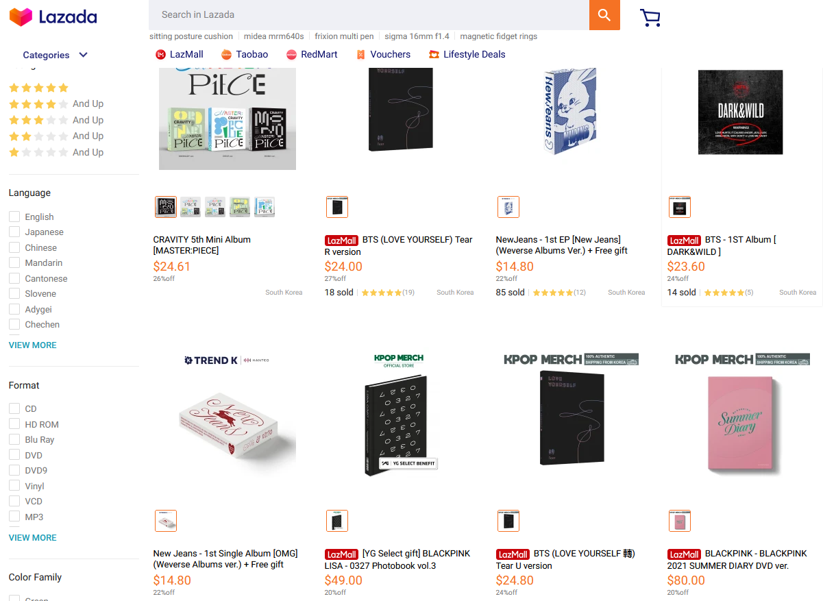Viewport: 823px width, 601px height.
Task: Expand more languages with VIEW MORE
Action: pyautogui.click(x=32, y=345)
